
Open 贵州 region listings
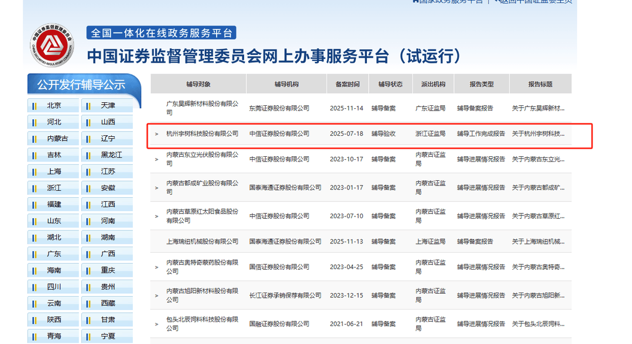pyautogui.click(x=108, y=287)
